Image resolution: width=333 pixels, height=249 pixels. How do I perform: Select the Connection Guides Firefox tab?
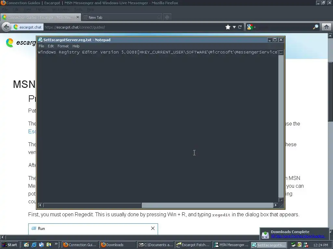coord(40,18)
